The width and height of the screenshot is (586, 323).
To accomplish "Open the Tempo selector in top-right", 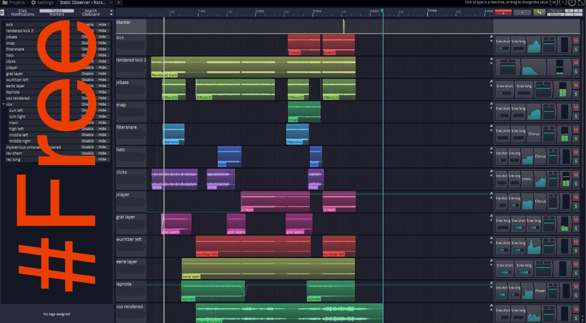I will [556, 11].
